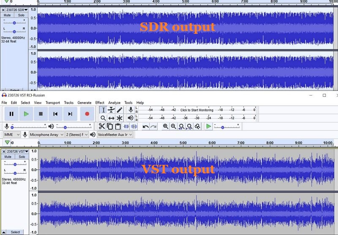The width and height of the screenshot is (338, 235).
Task: Open the Tracks menu
Action: coord(69,103)
